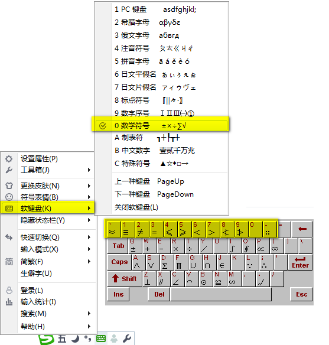
Task: Click the ≈ key on soft keyboard
Action: [114, 229]
